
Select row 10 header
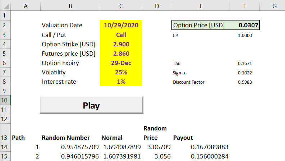[5, 100]
